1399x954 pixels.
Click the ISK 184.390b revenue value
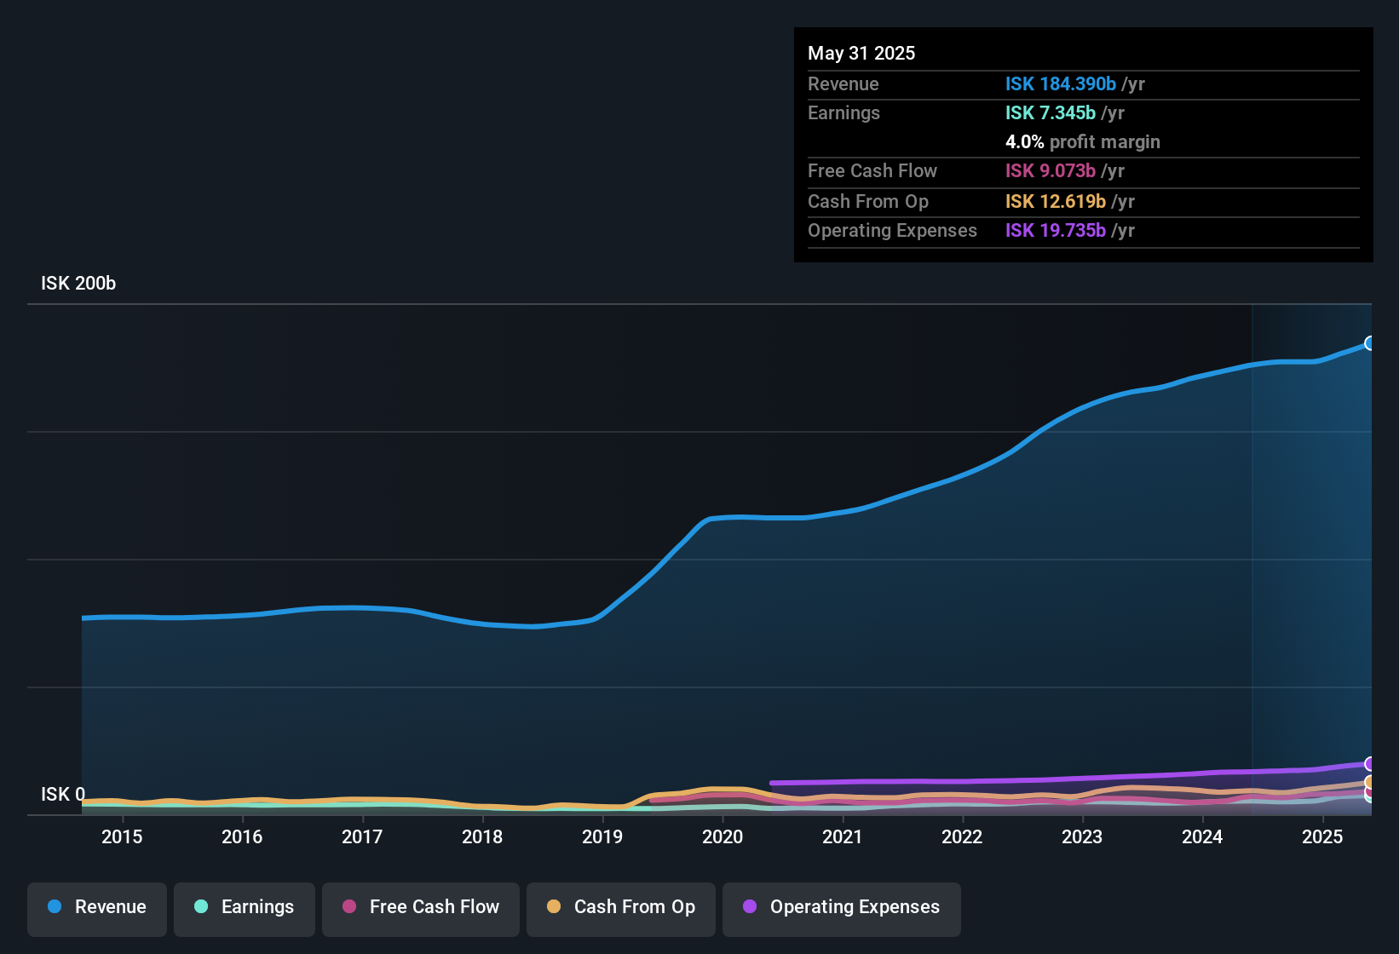(1061, 83)
